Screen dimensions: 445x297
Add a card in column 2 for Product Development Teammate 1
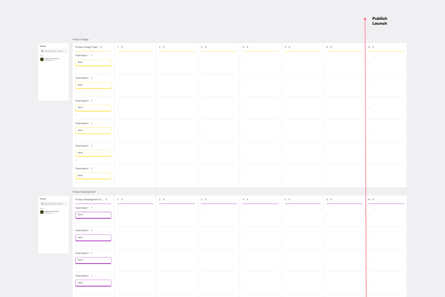pyautogui.click(x=160, y=215)
